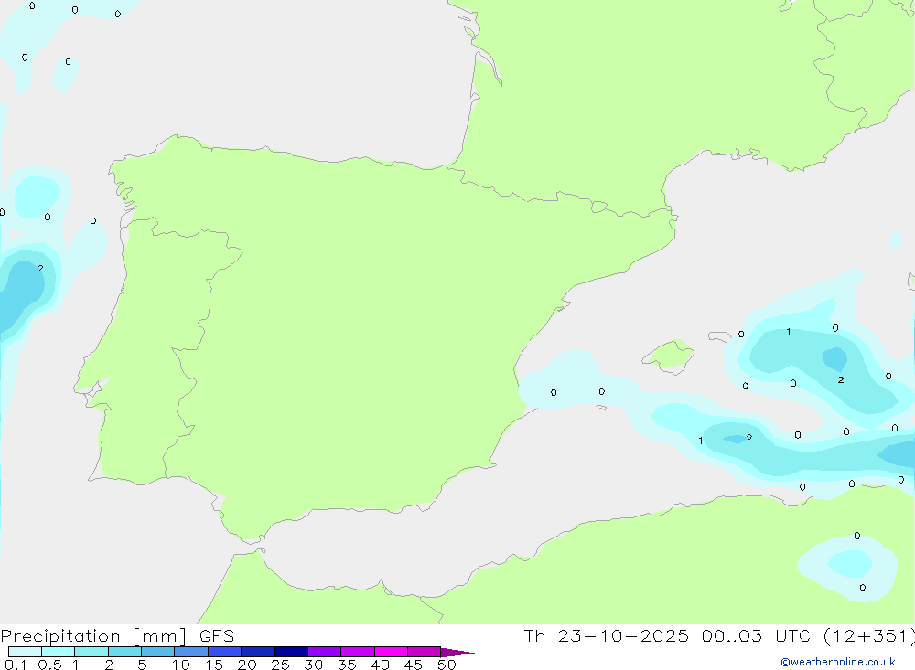Image resolution: width=915 pixels, height=670 pixels.
Task: Click the '(12+351)' forecast offset text
Action: point(869,636)
